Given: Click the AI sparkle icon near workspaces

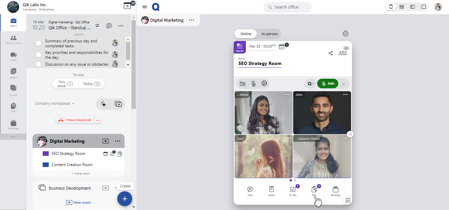Looking at the screenshot, I should click(x=104, y=104).
